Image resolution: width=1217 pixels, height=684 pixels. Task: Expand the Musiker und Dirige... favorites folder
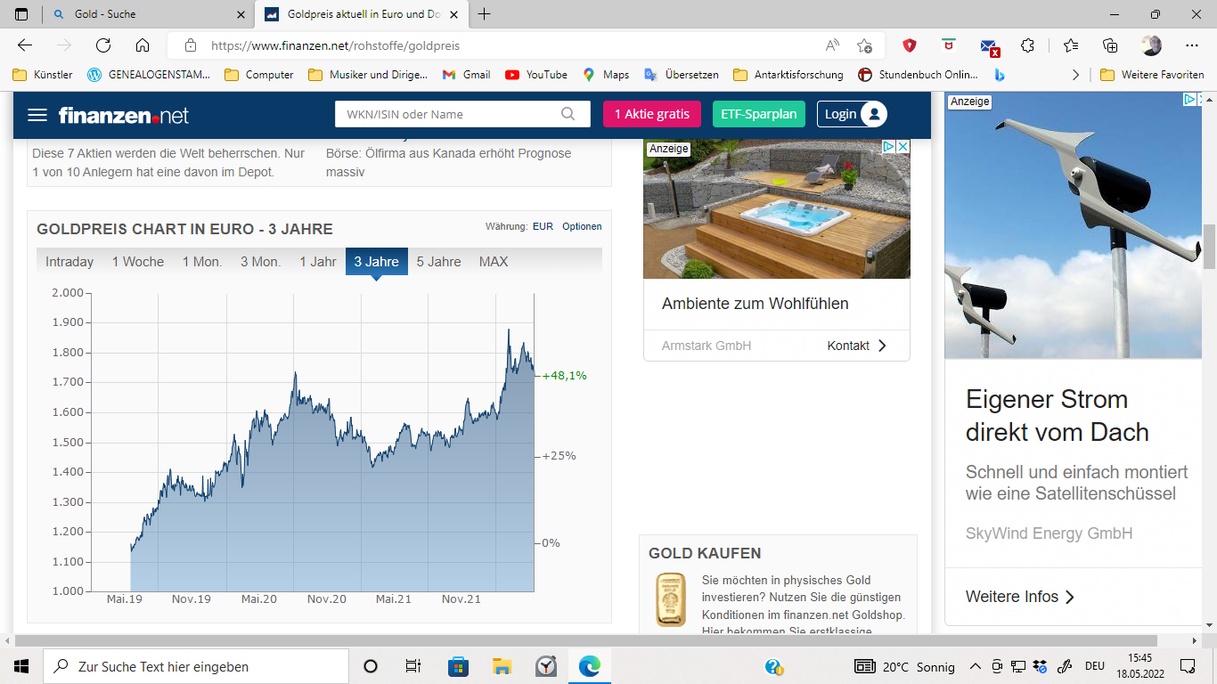[368, 75]
